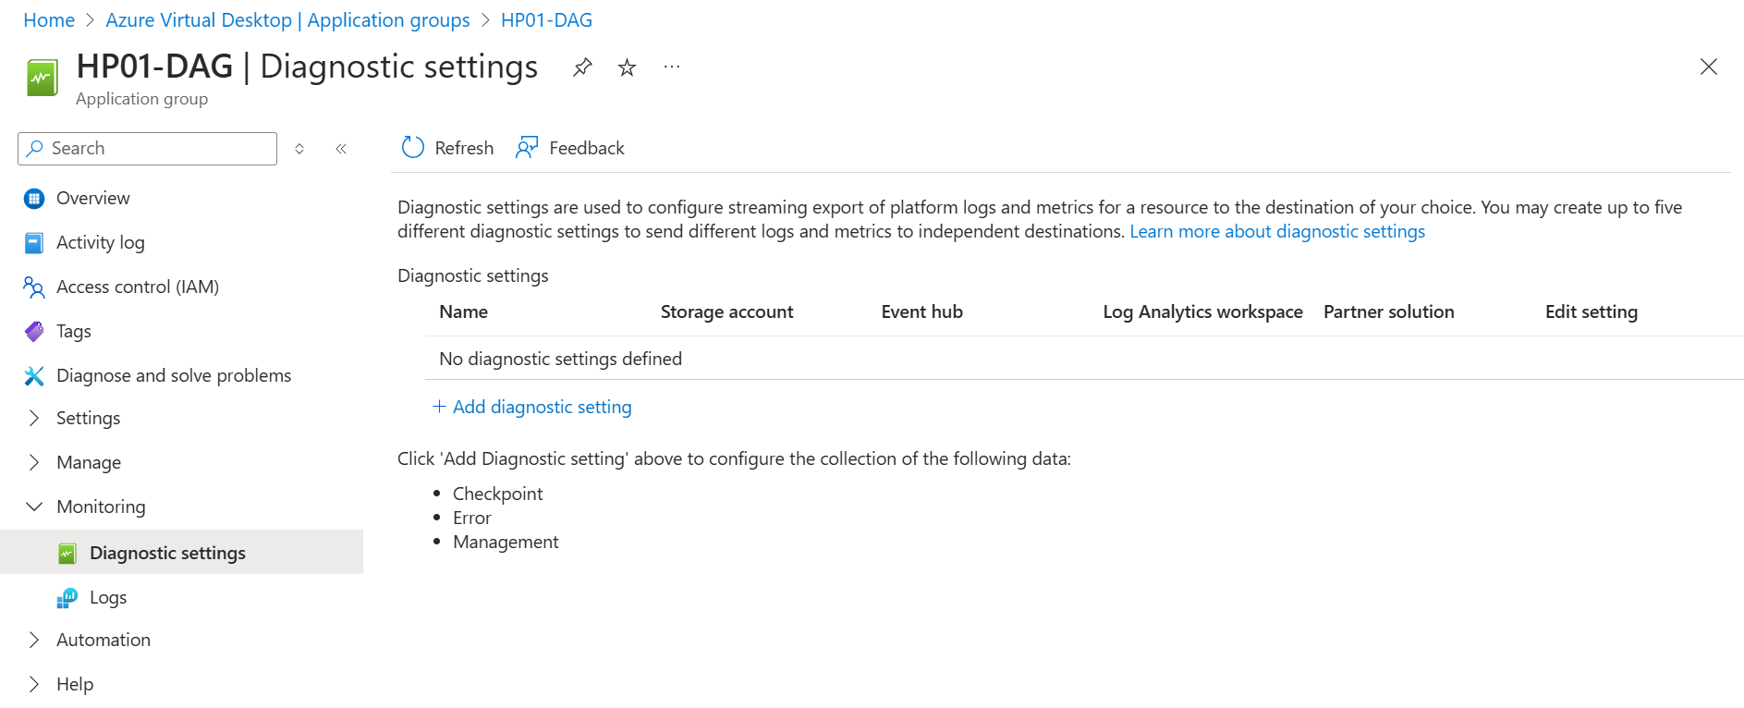Click the Diagnose wrench icon
Viewport: 1744px width, 708px height.
pyautogui.click(x=34, y=376)
